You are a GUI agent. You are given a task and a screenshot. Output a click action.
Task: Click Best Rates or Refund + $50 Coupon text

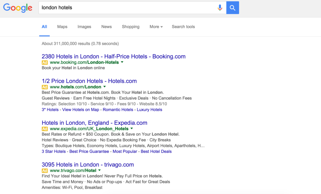[x=111, y=134]
